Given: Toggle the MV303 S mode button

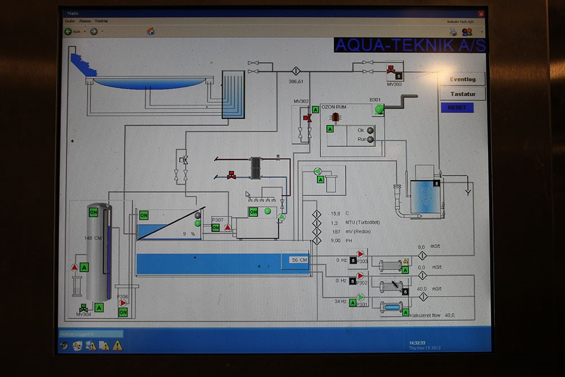Looking at the screenshot, I should click(x=398, y=76).
